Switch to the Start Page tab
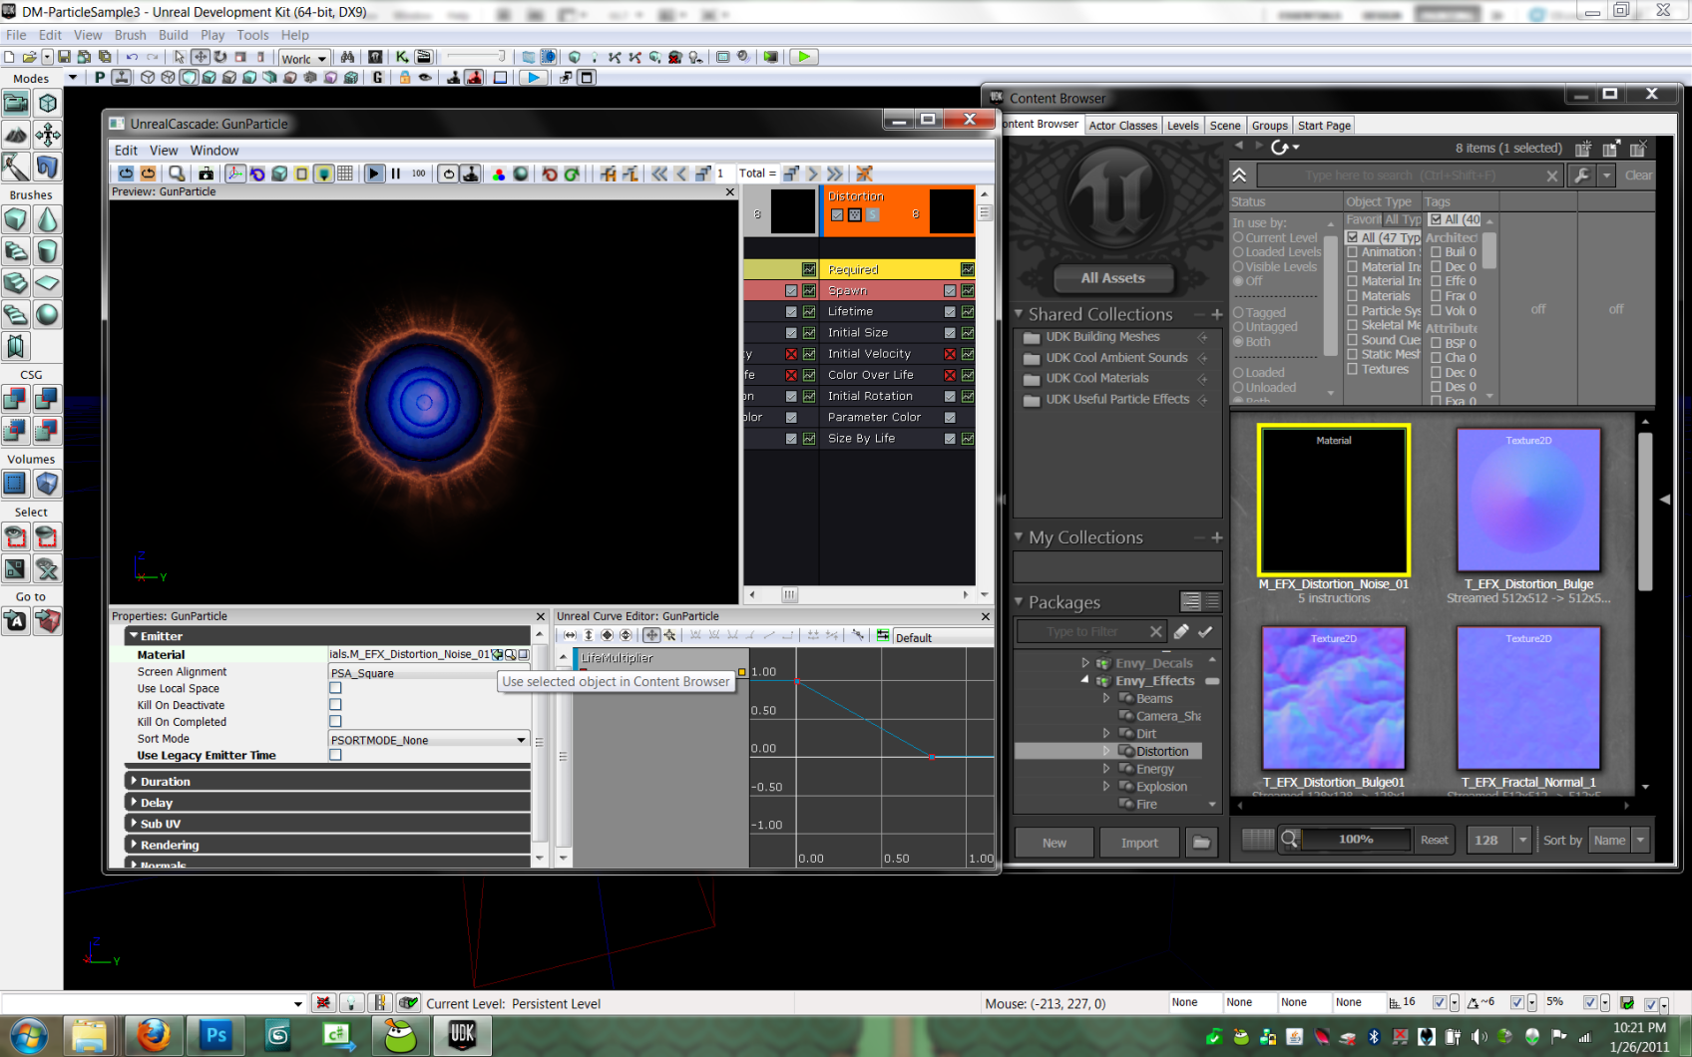The image size is (1692, 1057). [x=1324, y=126]
